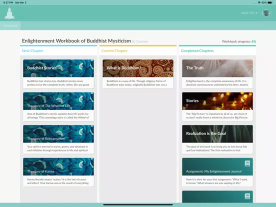Click the home indicator bar at bottom

tap(138, 204)
